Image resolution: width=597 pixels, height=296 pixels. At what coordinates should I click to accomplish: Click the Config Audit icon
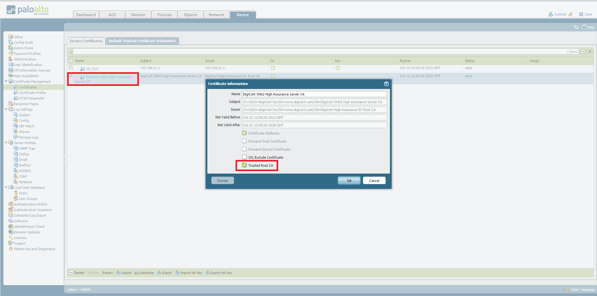click(11, 42)
